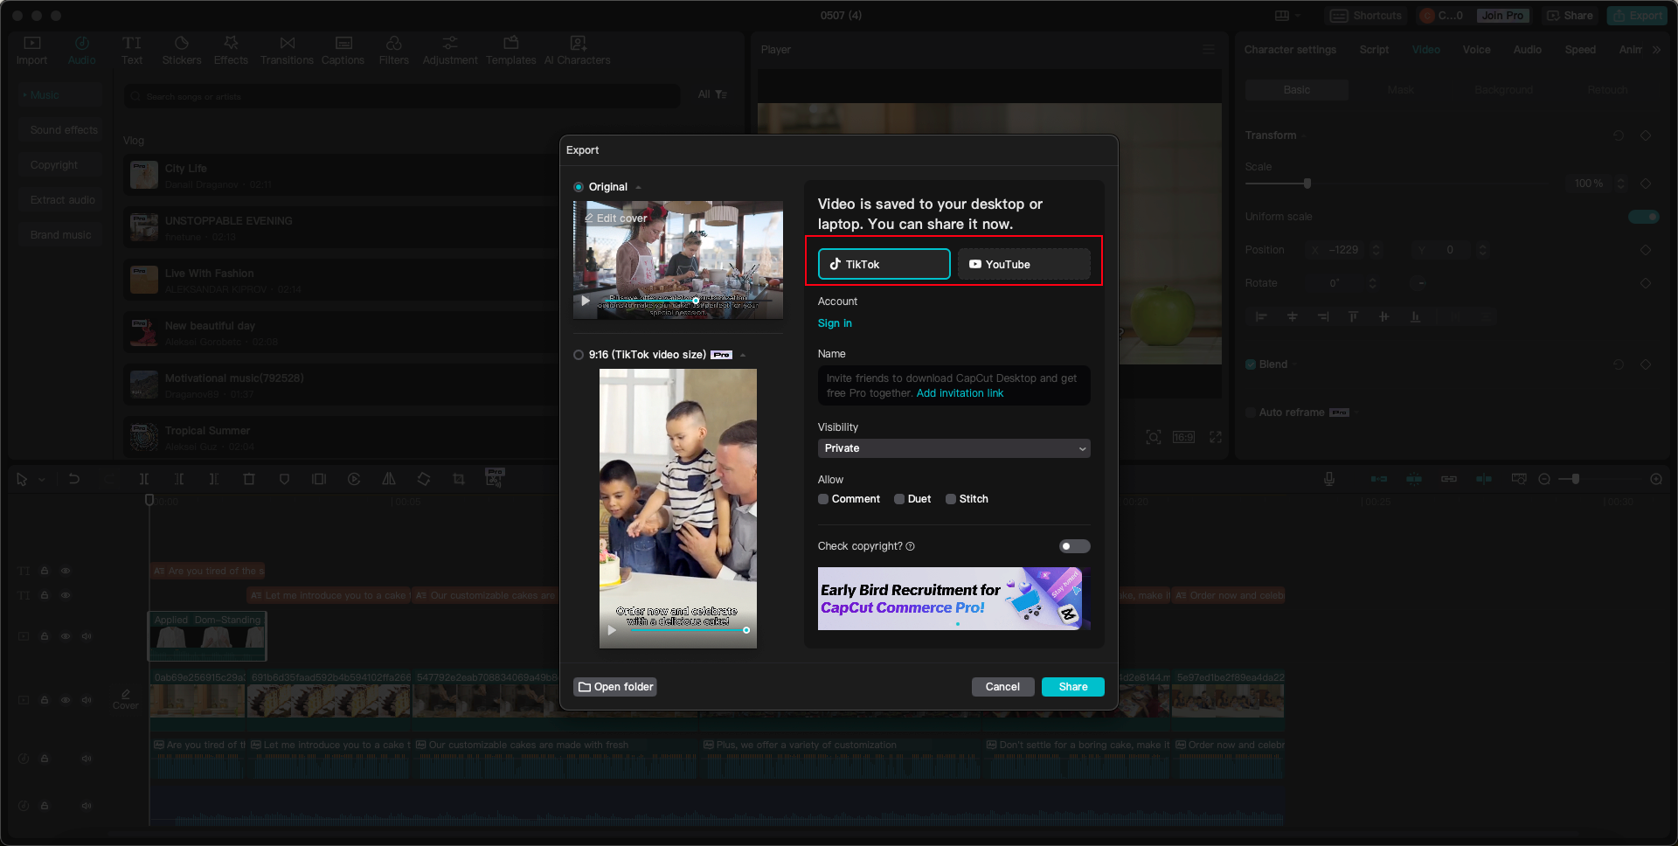Click the align left icon under Rotate
The height and width of the screenshot is (846, 1678).
click(x=1261, y=316)
